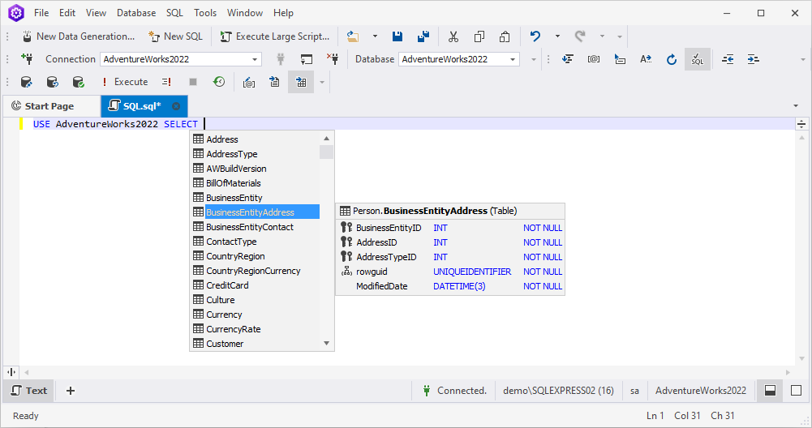
Task: Open the Connection combo box
Action: pyautogui.click(x=181, y=59)
